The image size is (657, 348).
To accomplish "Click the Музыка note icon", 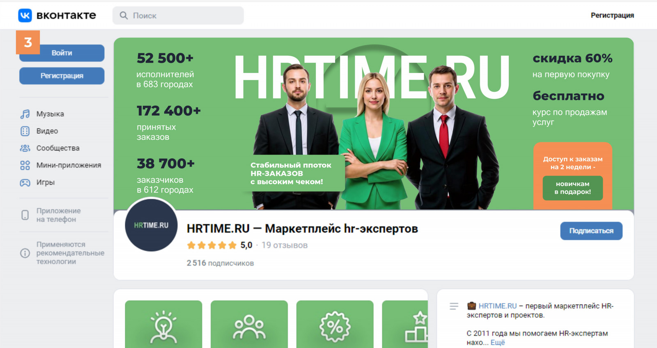I will click(x=25, y=114).
